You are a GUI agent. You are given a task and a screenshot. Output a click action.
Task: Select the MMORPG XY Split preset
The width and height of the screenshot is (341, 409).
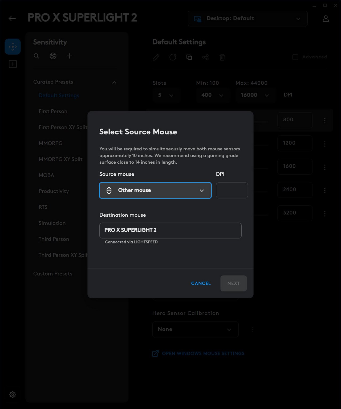(x=60, y=159)
